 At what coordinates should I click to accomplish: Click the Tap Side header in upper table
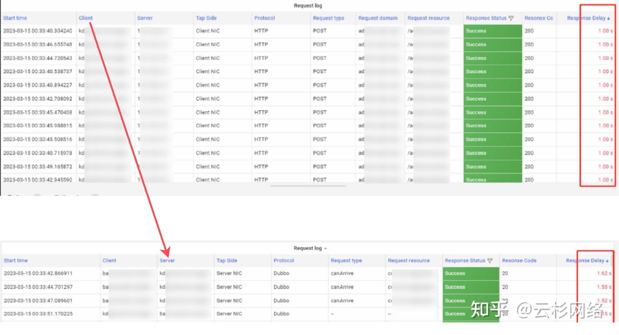pyautogui.click(x=206, y=18)
